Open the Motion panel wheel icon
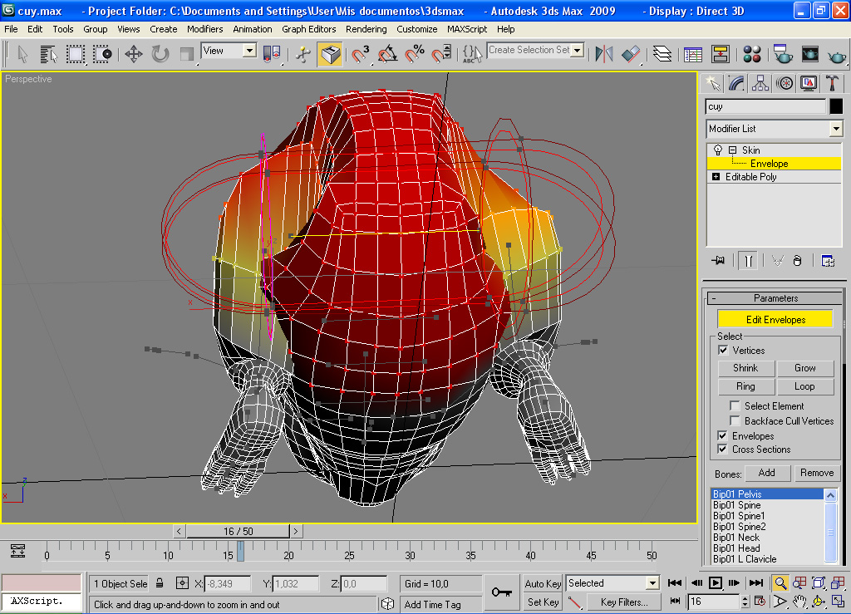851x614 pixels. point(784,83)
